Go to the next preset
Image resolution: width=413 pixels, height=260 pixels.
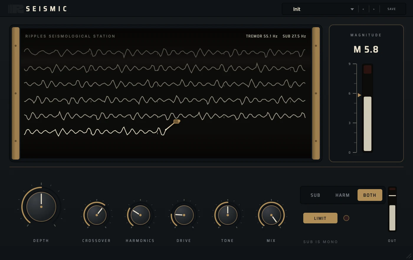[x=374, y=9]
